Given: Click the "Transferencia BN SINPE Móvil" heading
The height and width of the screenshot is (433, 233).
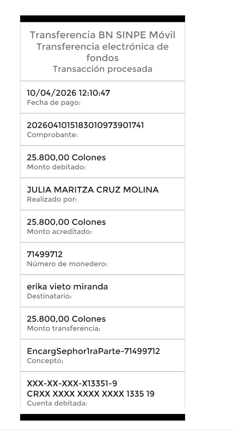Looking at the screenshot, I should pyautogui.click(x=102, y=35).
